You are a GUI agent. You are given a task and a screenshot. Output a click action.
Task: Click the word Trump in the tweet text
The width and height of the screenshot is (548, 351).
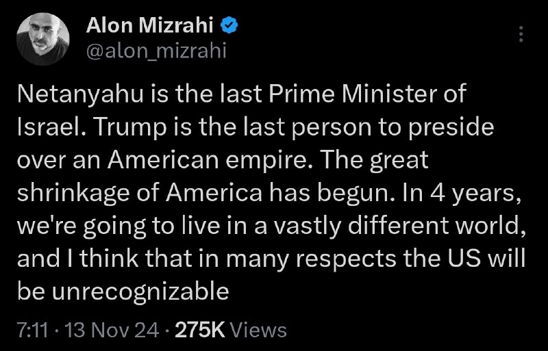coord(131,128)
